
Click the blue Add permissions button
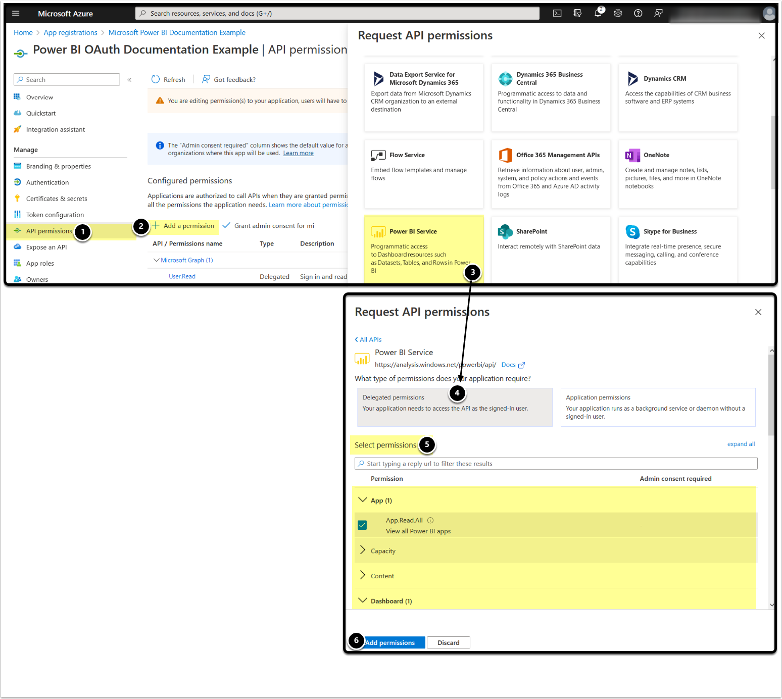coord(390,642)
